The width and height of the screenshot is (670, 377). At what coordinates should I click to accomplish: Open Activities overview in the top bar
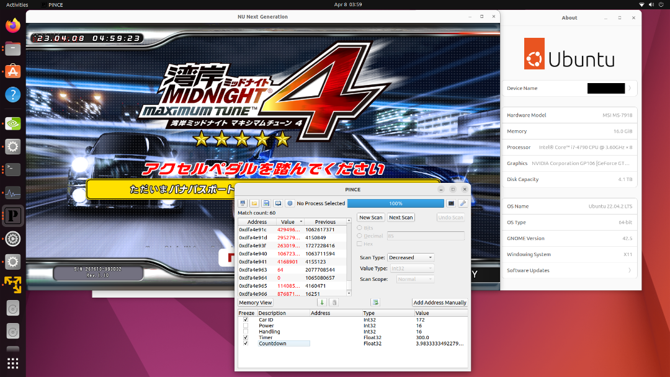pyautogui.click(x=17, y=5)
